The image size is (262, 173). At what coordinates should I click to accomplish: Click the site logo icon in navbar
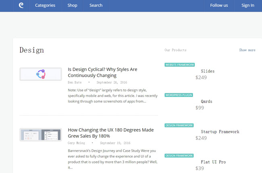21,5
